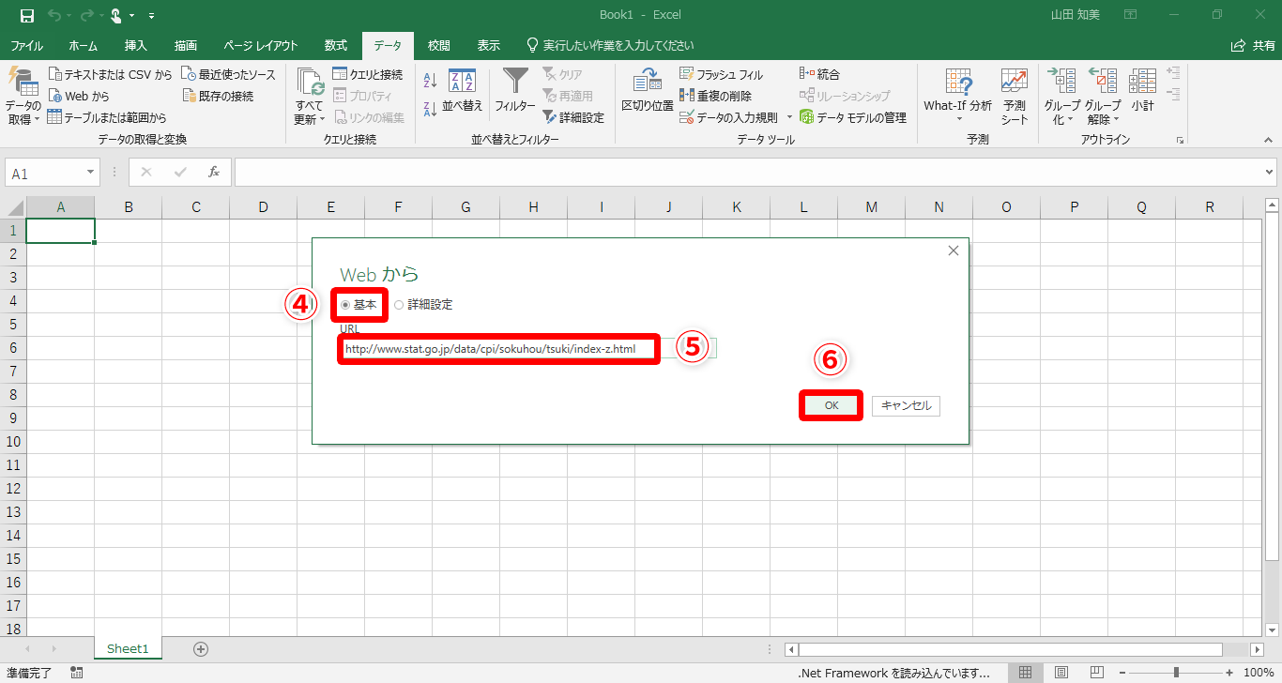Open 最近使ったソース recent sources
The image size is (1282, 683).
tap(229, 74)
